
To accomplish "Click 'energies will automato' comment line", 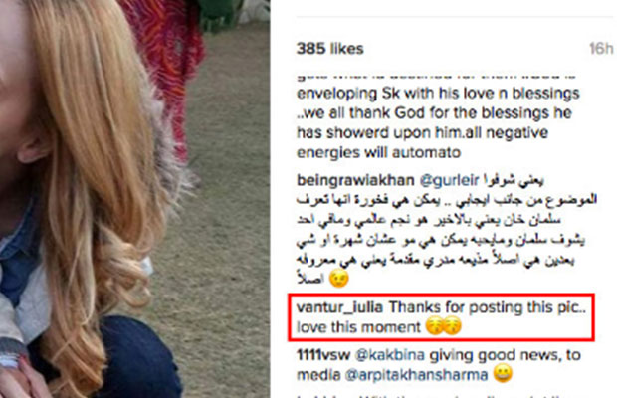I will (x=378, y=152).
